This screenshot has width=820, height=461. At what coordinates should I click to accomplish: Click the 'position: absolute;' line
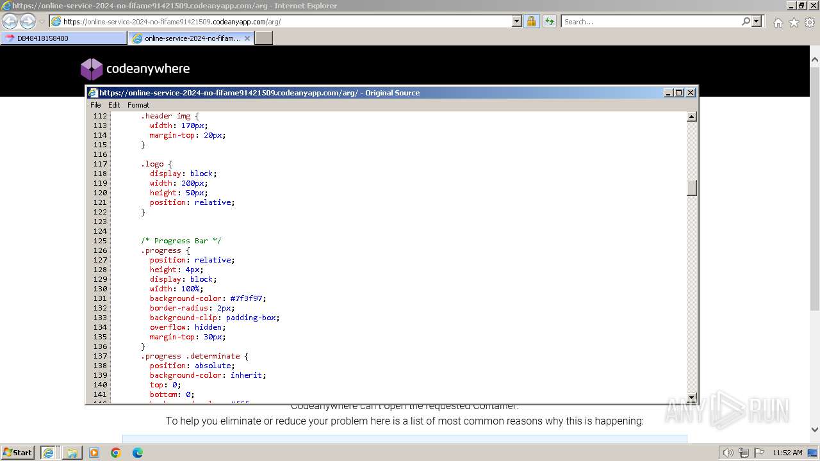coord(192,366)
